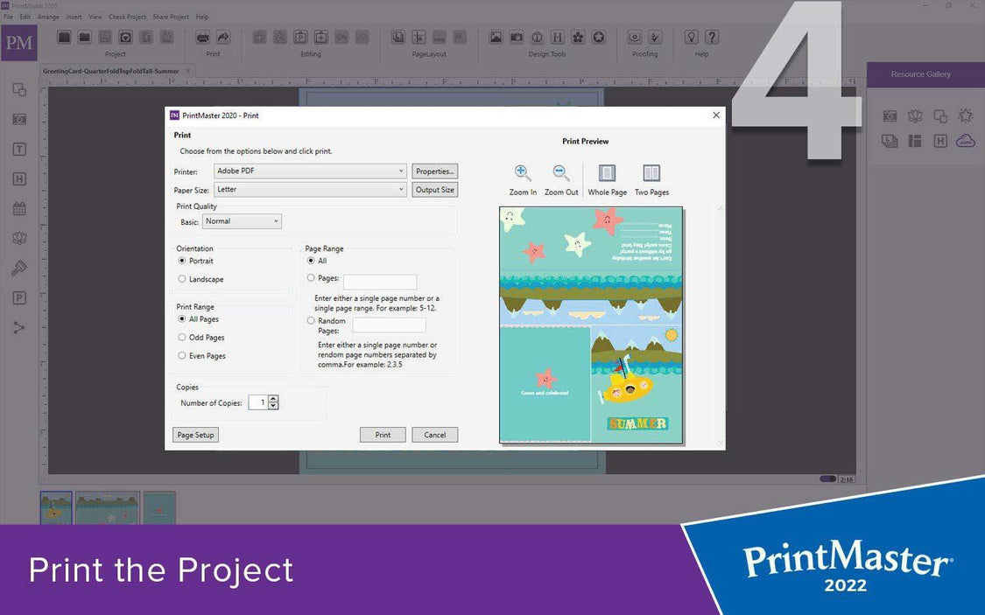
Task: Select the Calendar tool in the sidebar
Action: pos(19,208)
